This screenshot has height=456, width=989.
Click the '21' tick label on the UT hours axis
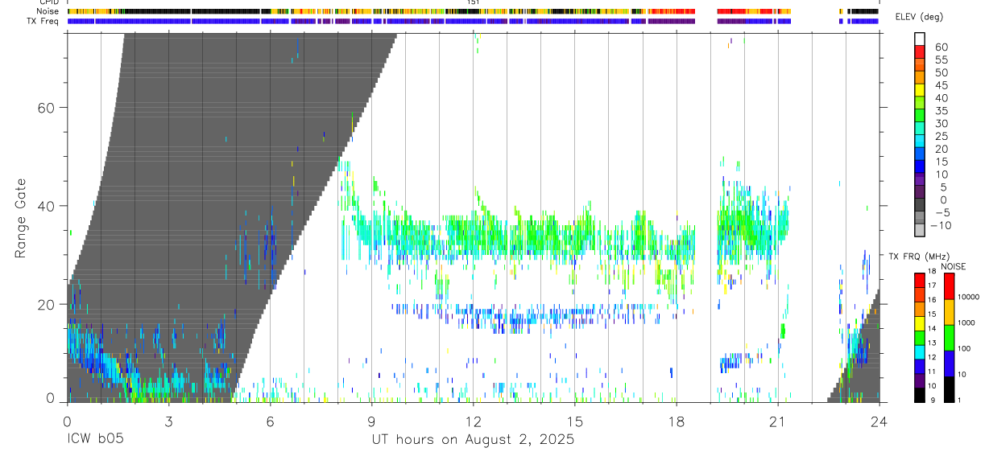778,421
